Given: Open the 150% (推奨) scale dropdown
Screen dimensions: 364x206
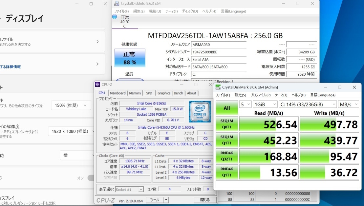Looking at the screenshot, I should point(71,105).
